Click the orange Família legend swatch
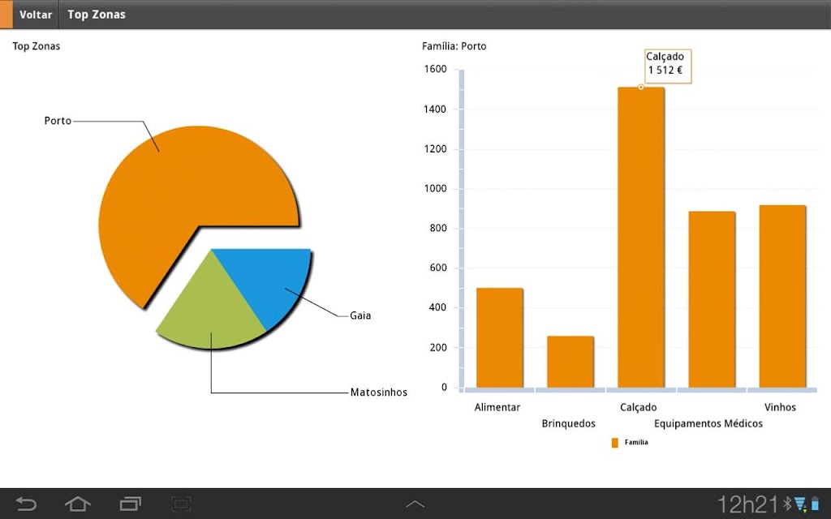 pyautogui.click(x=615, y=443)
